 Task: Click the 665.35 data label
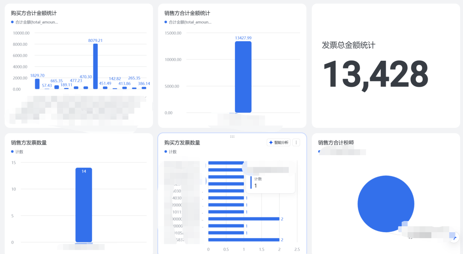click(57, 81)
